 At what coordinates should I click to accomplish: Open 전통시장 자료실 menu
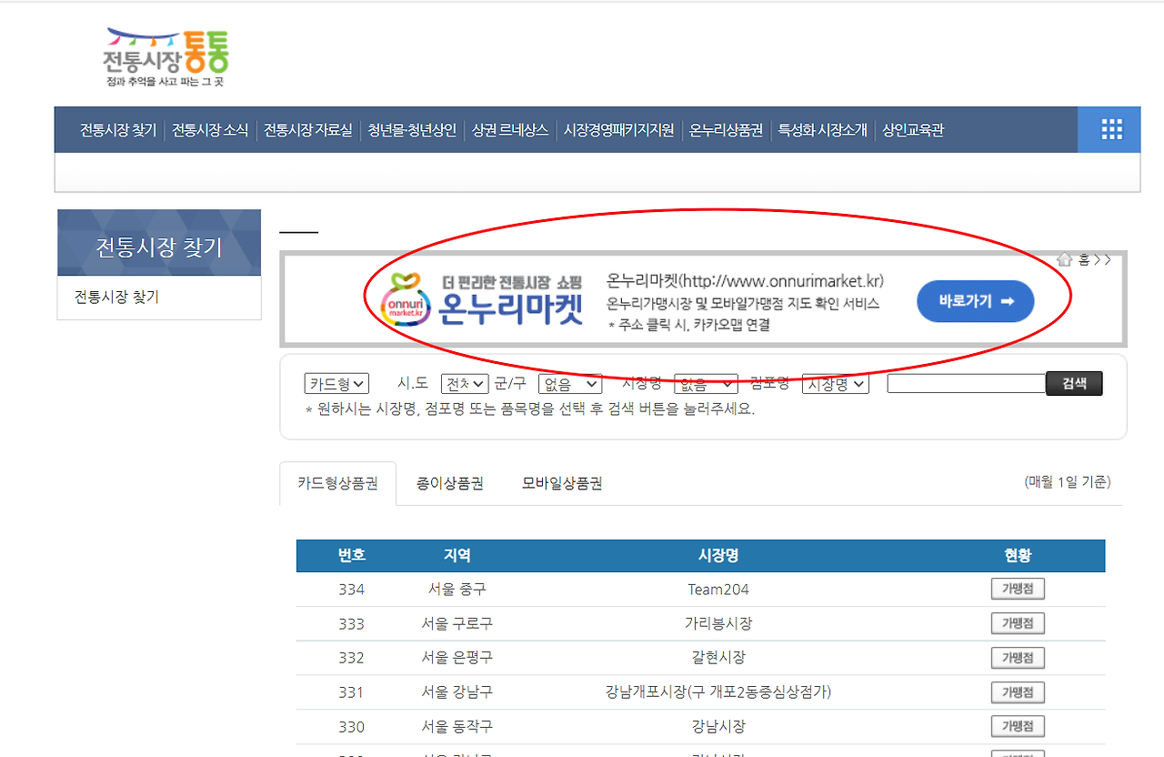(308, 130)
